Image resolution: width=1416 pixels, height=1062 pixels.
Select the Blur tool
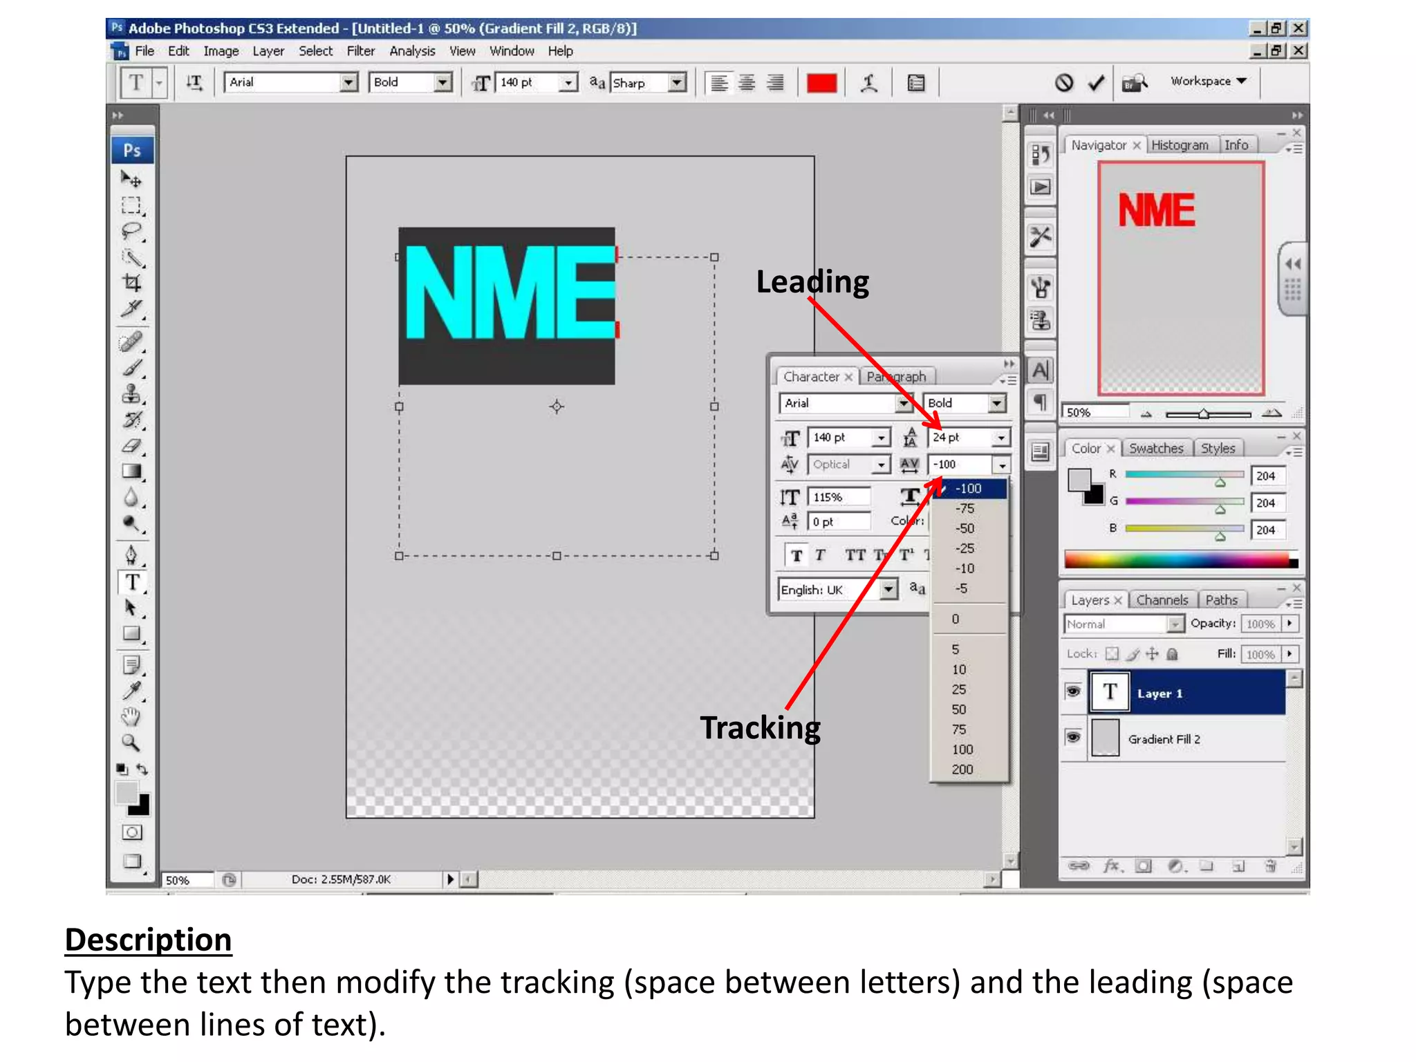tap(131, 497)
